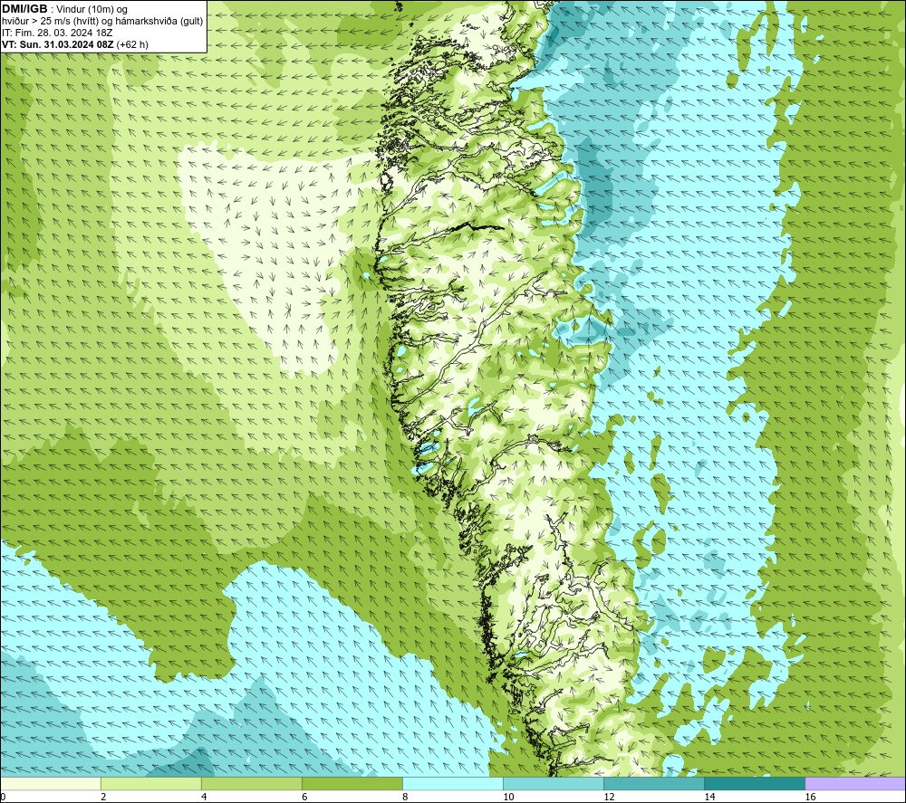Click the pale 0–2 m/s legend color
This screenshot has height=803, width=906.
(51, 784)
